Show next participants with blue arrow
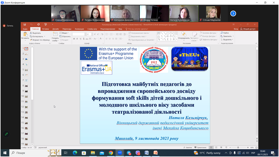The height and width of the screenshot is (157, 279). click(x=233, y=13)
